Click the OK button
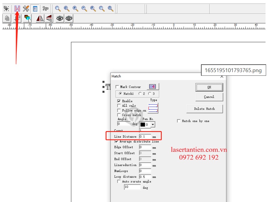The image size is (270, 202). coord(209,87)
